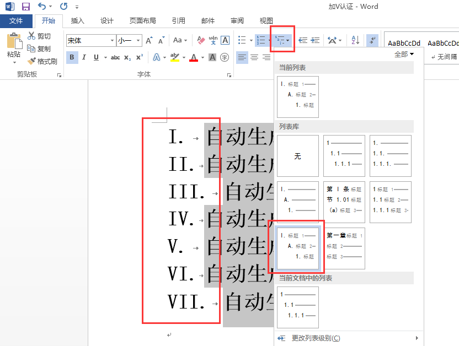Open the 文件 menu tab
Image resolution: width=459 pixels, height=346 pixels.
pos(16,21)
